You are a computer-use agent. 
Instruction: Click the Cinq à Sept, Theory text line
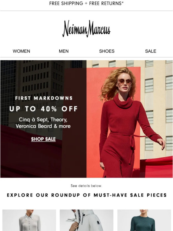tap(43, 120)
